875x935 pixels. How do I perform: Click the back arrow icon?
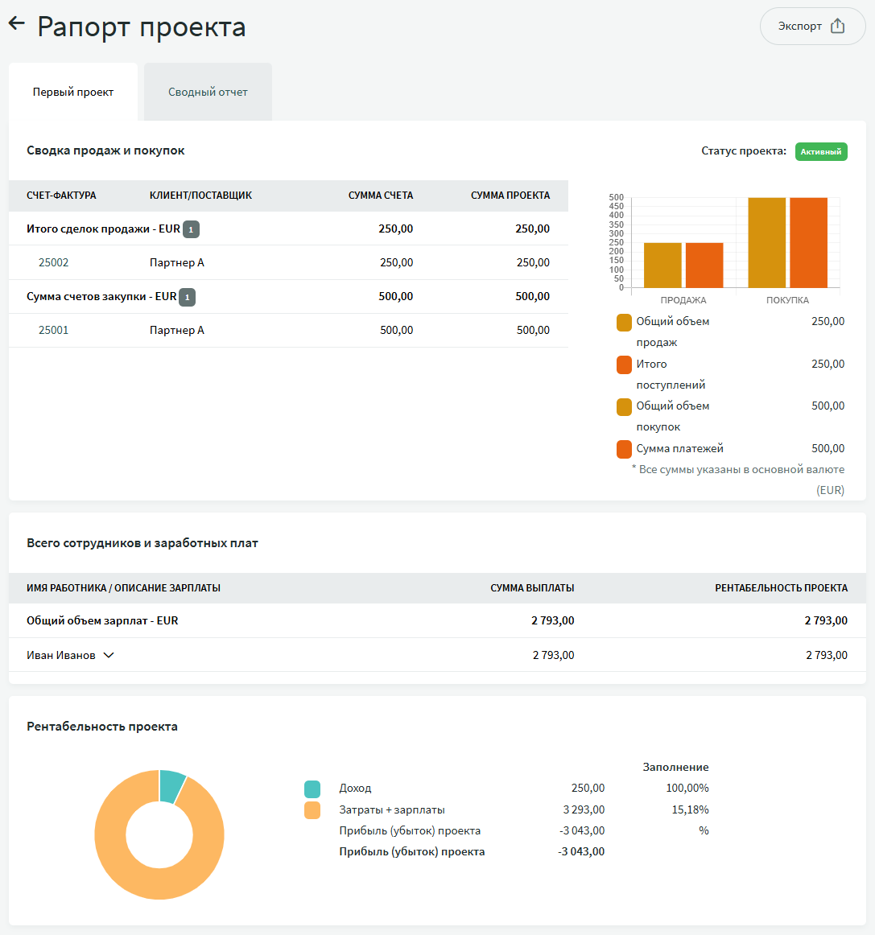click(17, 24)
